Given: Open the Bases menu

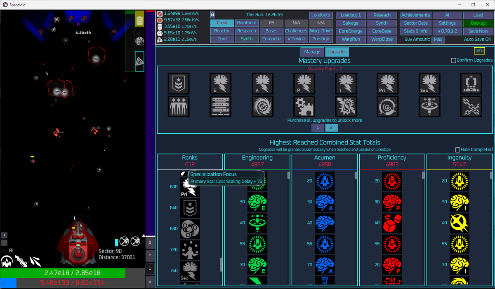Looking at the screenshot, I should click(271, 31).
